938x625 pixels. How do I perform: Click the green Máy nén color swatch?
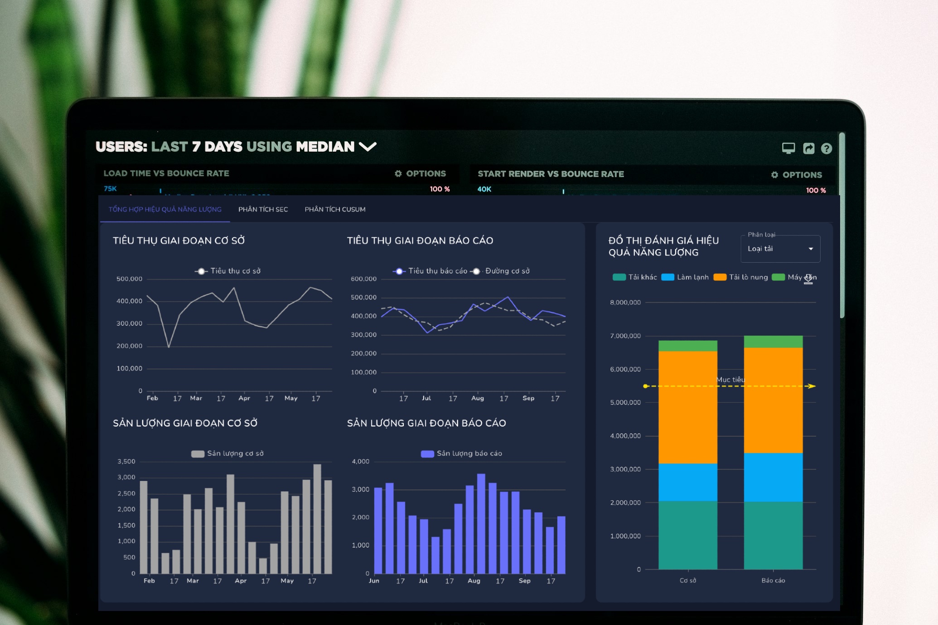coord(778,277)
